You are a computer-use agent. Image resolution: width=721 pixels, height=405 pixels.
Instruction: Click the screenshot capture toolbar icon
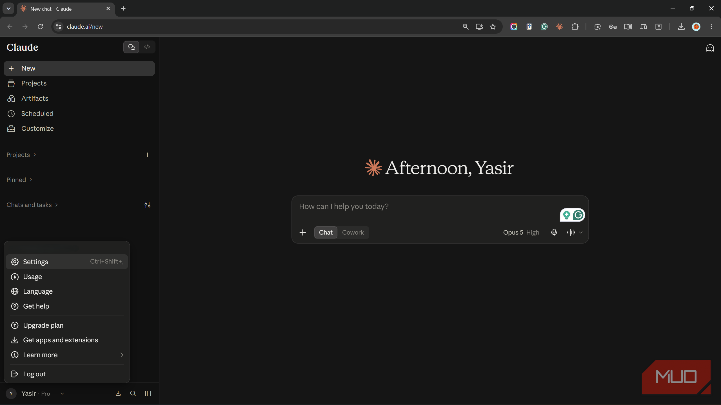click(598, 27)
